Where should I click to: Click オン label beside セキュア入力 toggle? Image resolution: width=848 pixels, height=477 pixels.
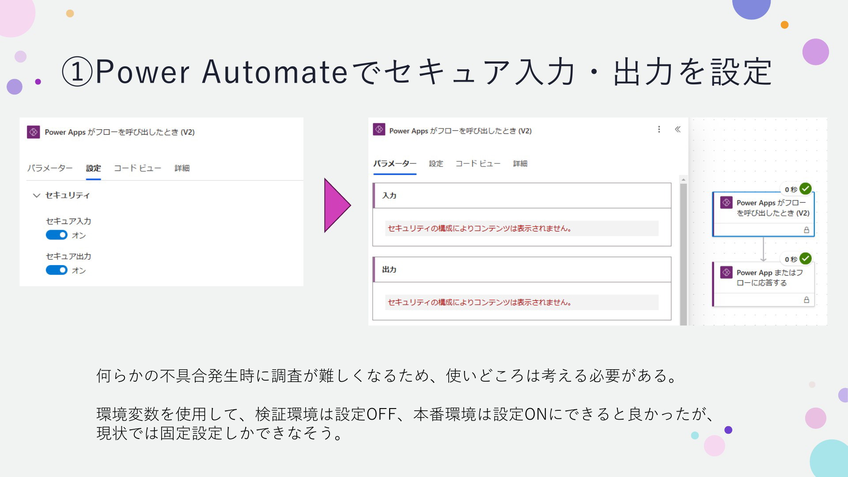point(79,235)
